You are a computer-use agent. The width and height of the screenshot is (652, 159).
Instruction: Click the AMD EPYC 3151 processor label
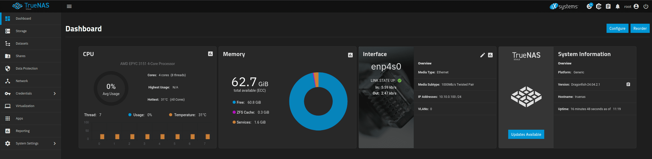pyautogui.click(x=148, y=64)
